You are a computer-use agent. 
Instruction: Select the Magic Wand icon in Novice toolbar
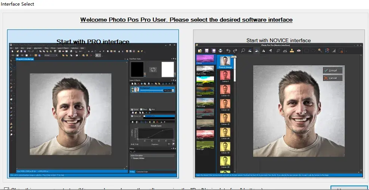[320, 50]
